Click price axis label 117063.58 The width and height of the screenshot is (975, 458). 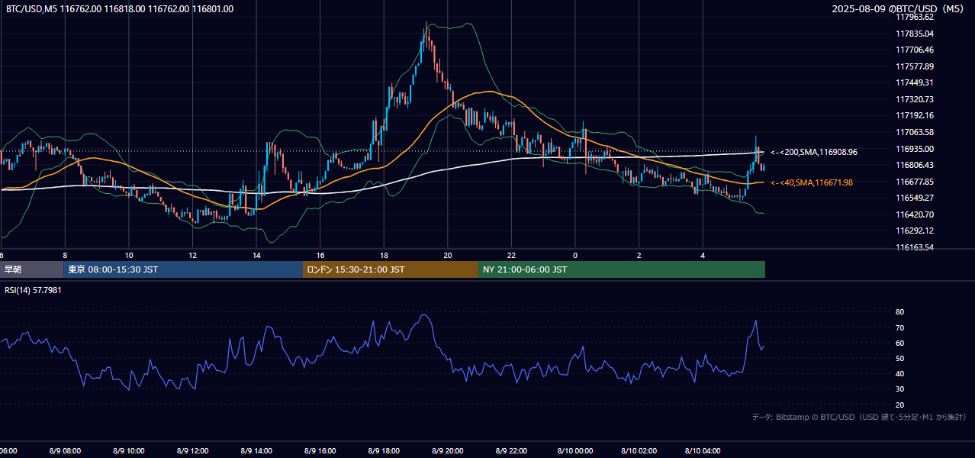click(x=915, y=132)
